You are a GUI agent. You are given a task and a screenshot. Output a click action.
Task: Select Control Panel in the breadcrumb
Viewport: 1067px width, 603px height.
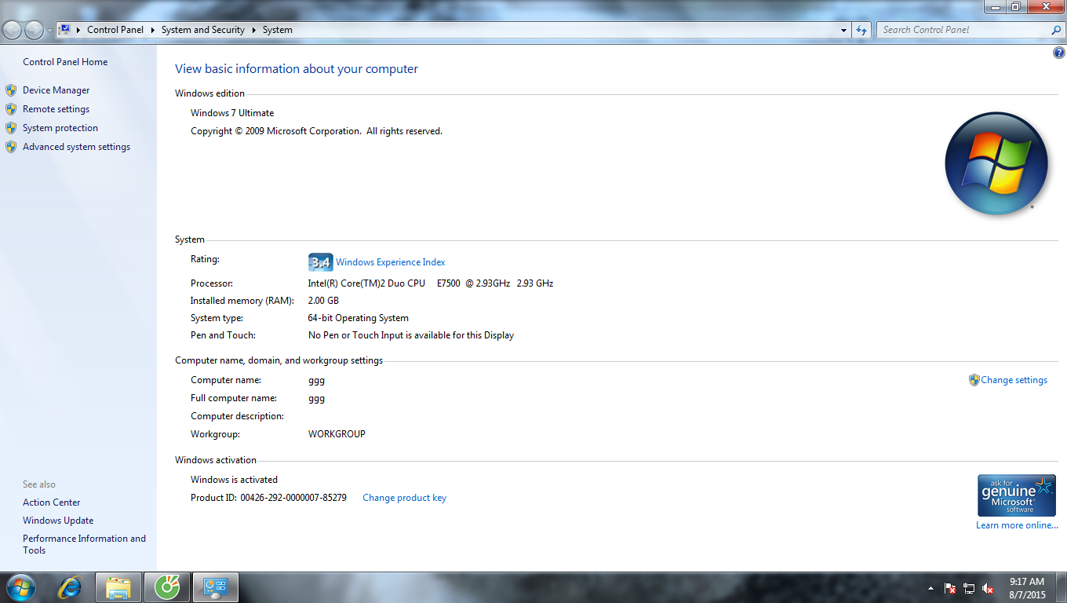click(x=115, y=30)
